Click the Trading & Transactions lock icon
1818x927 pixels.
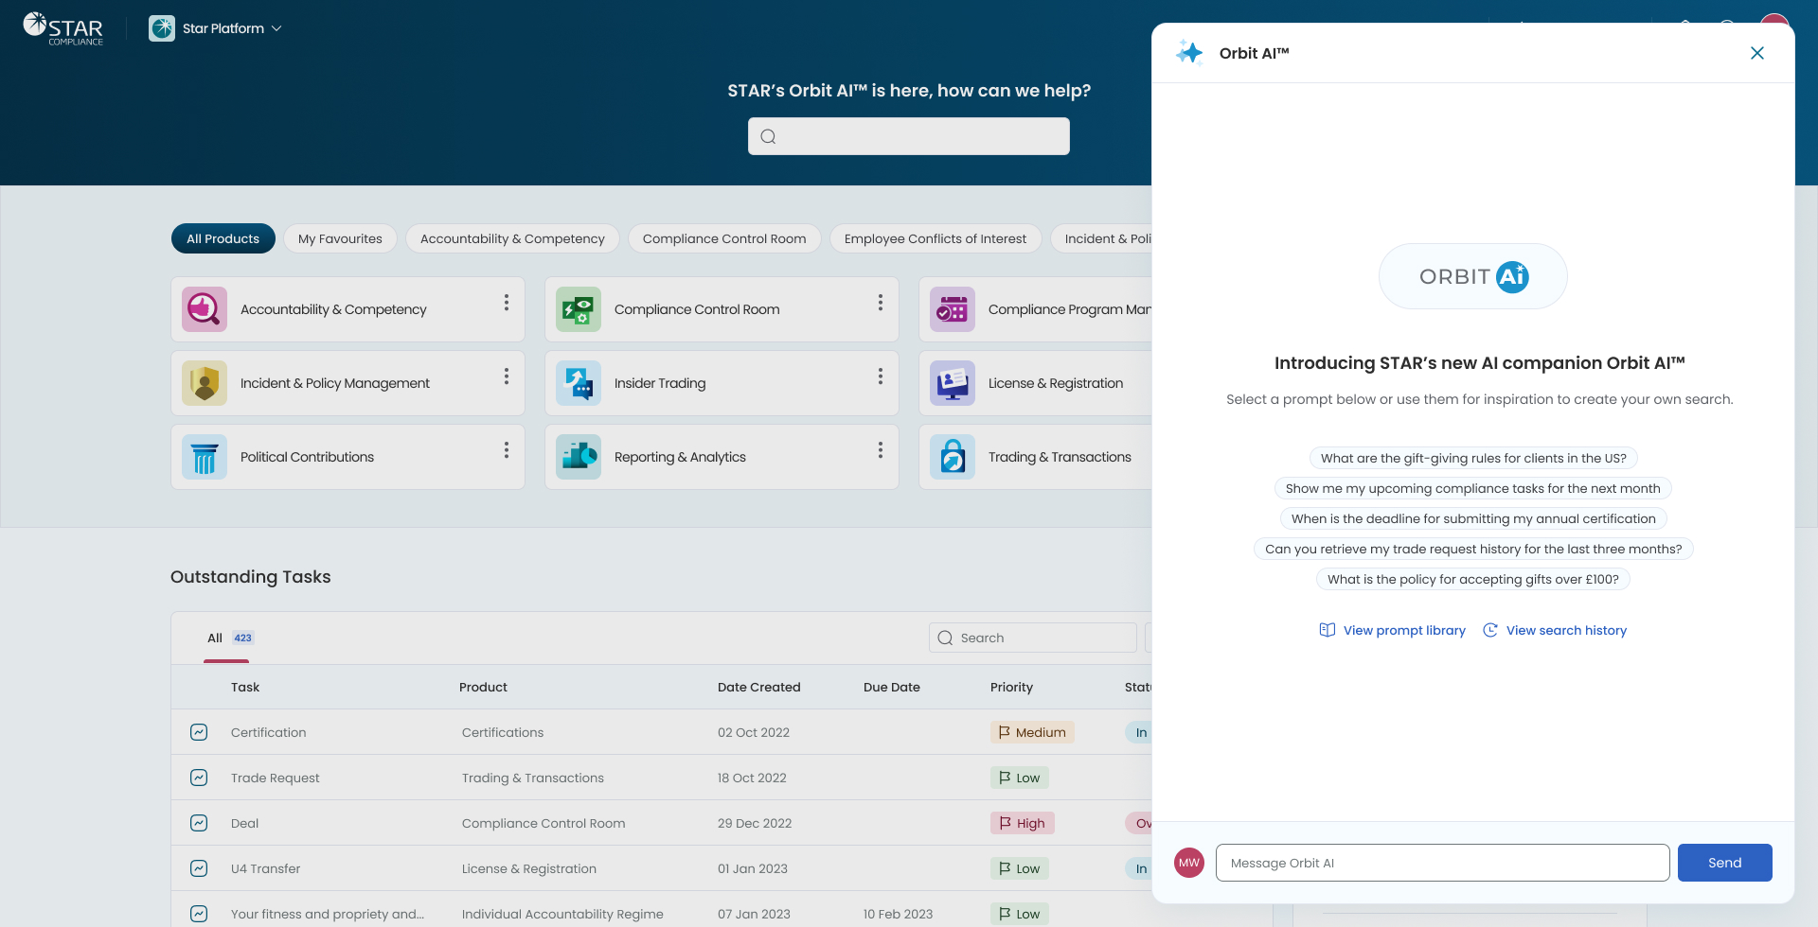tap(953, 457)
